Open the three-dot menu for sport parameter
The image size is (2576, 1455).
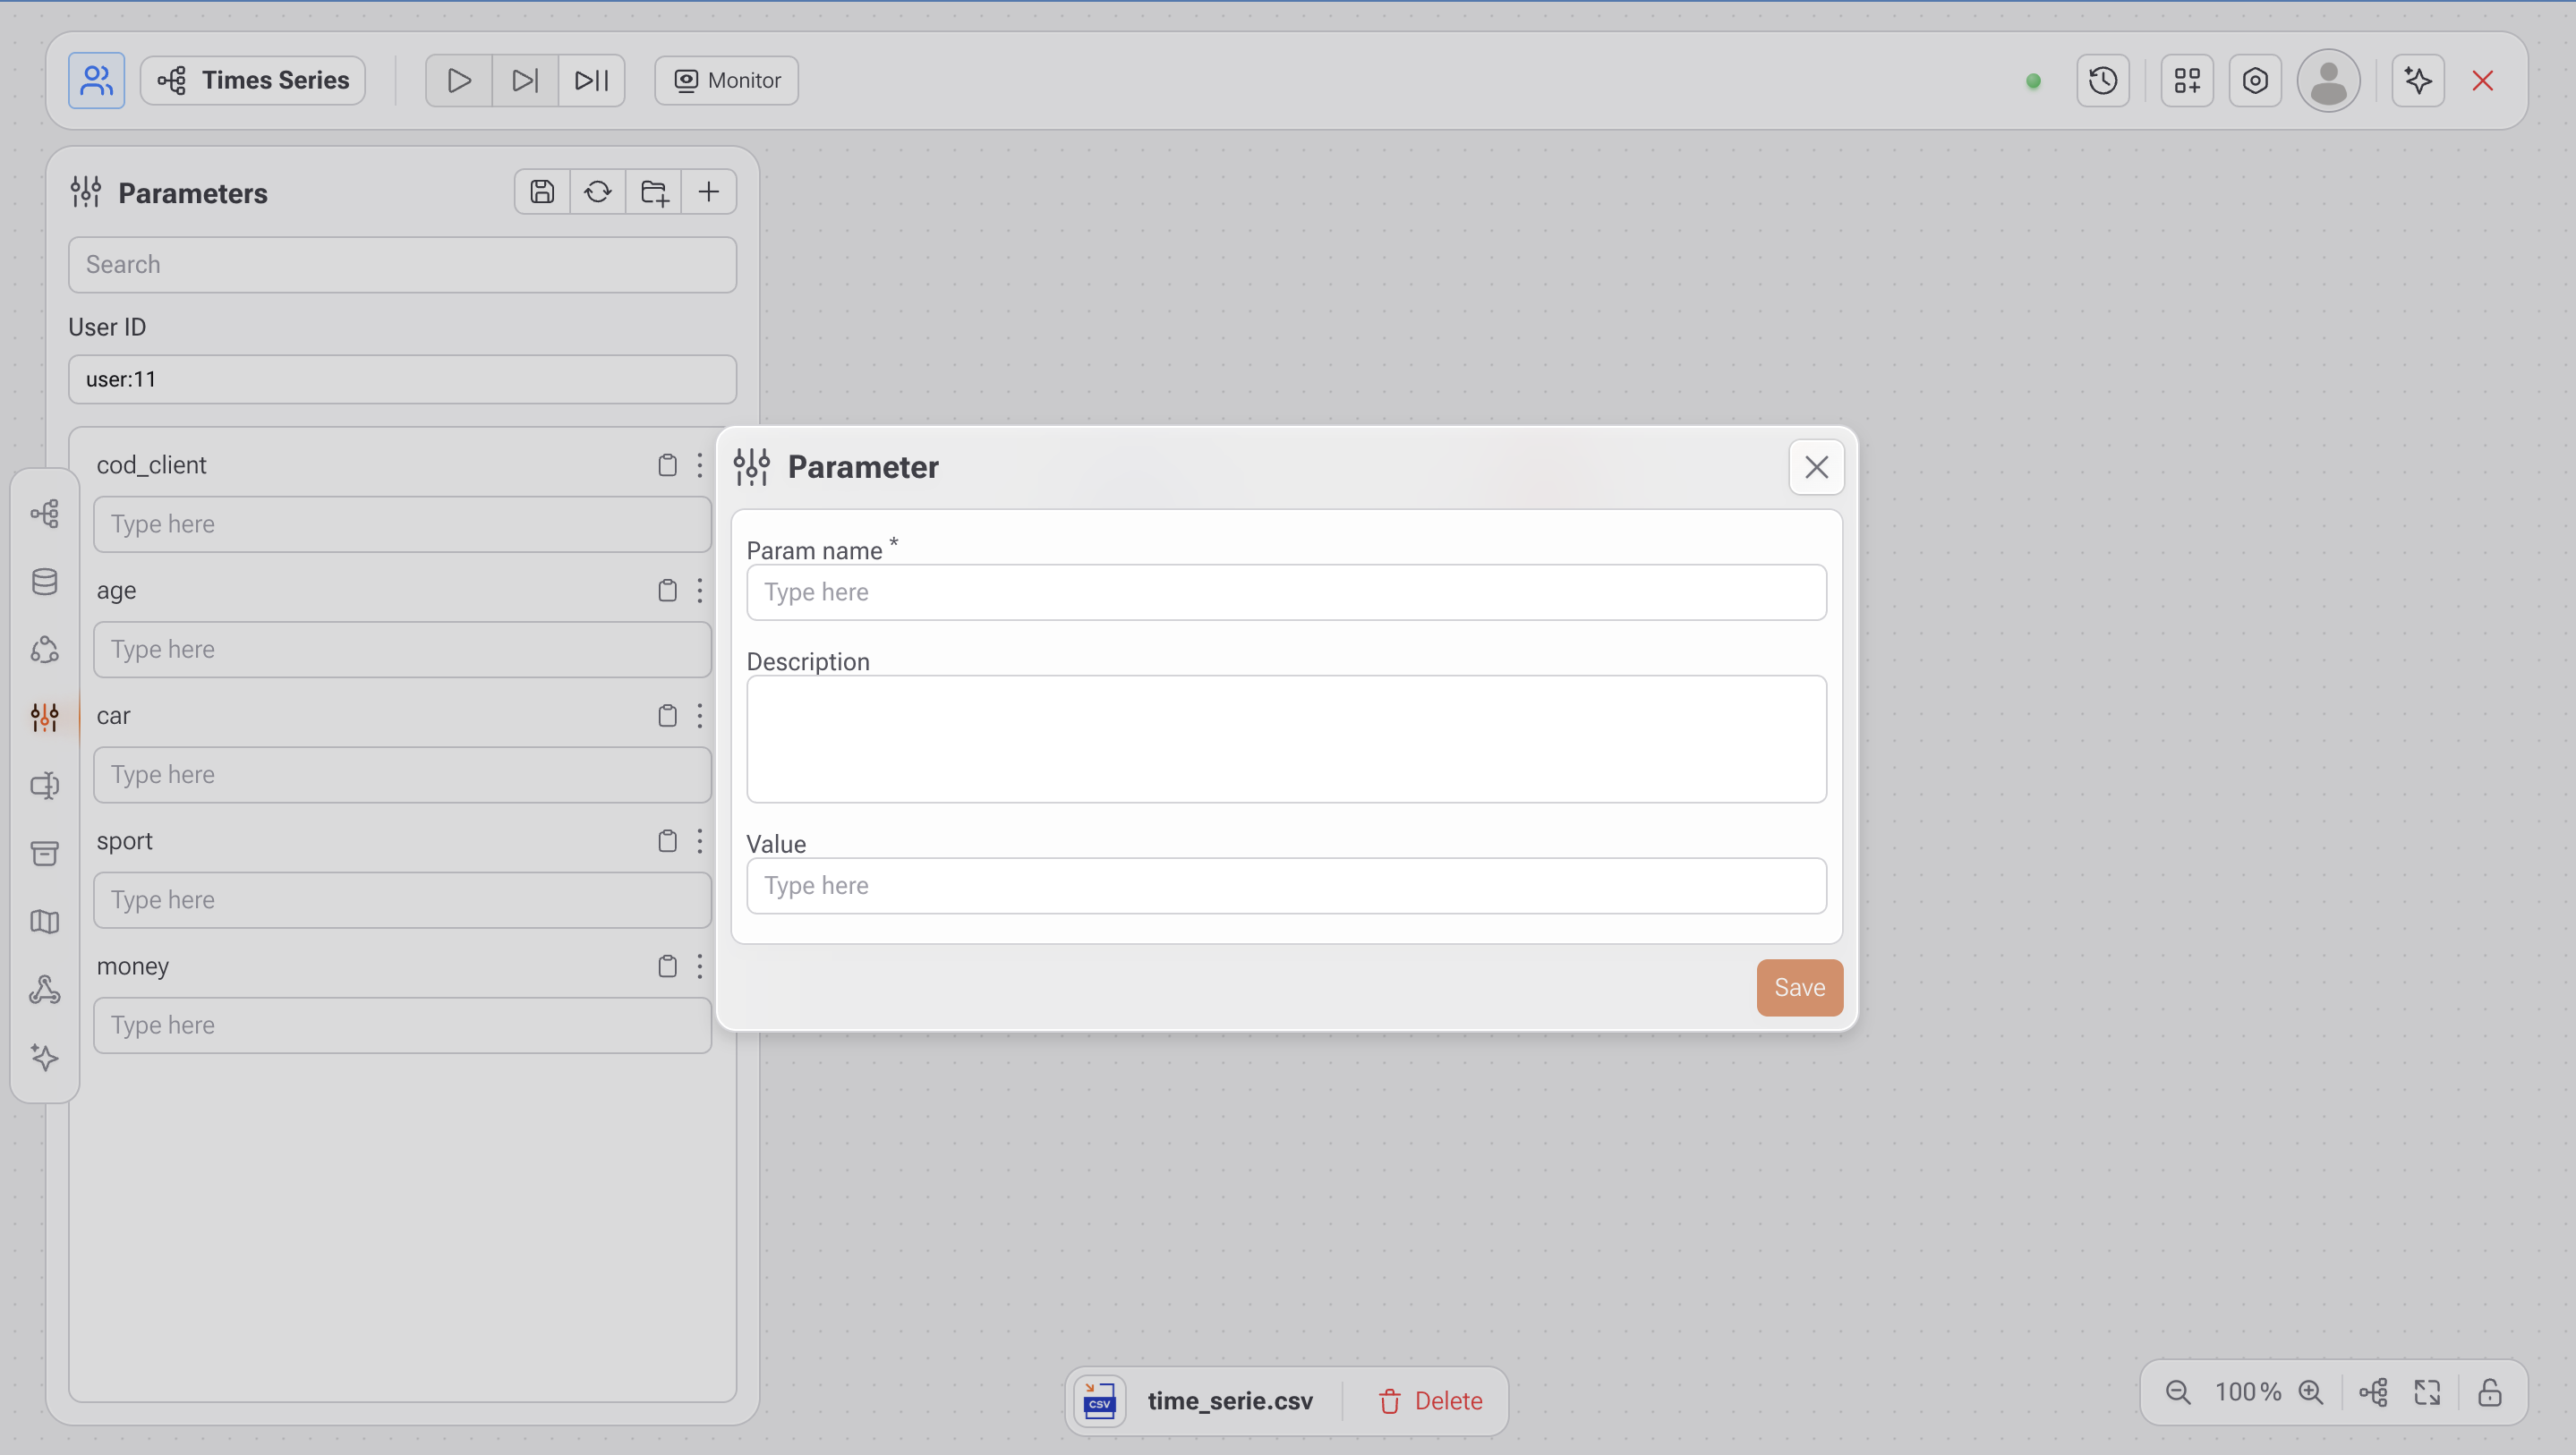[700, 841]
